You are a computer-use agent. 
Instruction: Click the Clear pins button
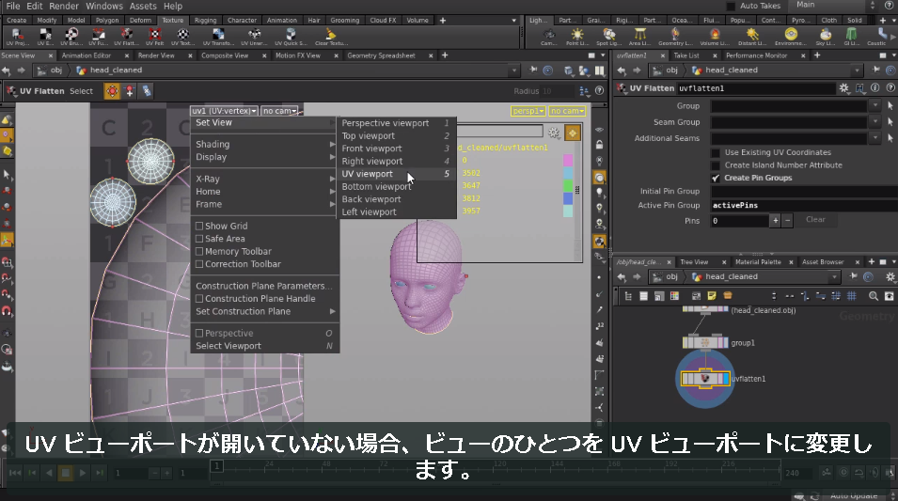coord(815,220)
